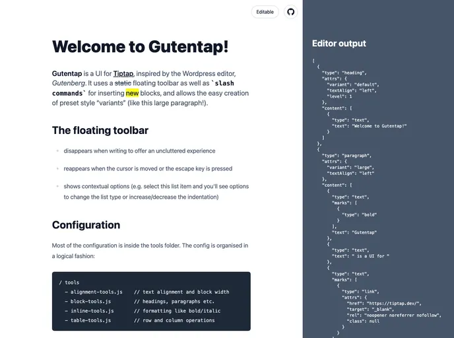Click the inline-tools.js line

143,311
